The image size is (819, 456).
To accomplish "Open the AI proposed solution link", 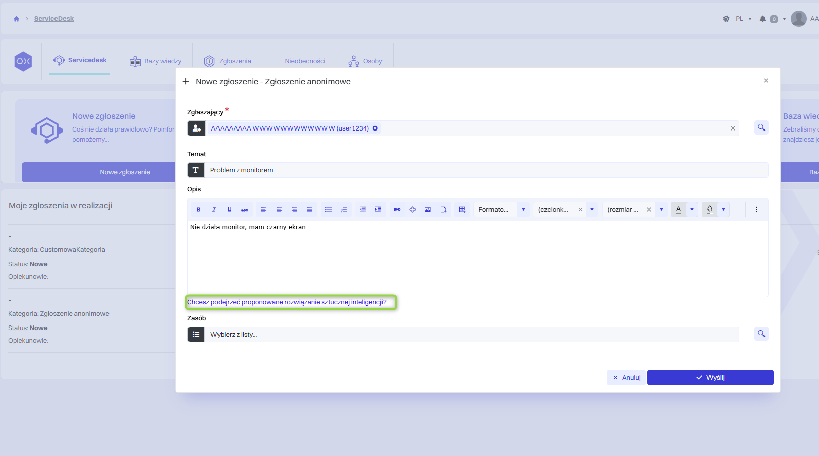I will 287,302.
